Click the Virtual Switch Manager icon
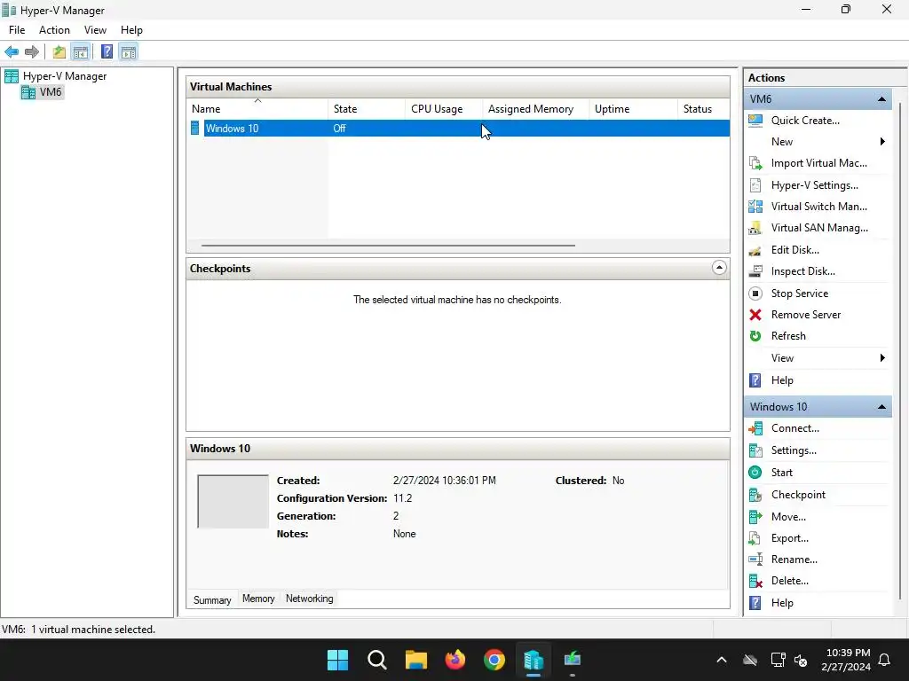Viewport: 909px width, 681px height. point(755,206)
